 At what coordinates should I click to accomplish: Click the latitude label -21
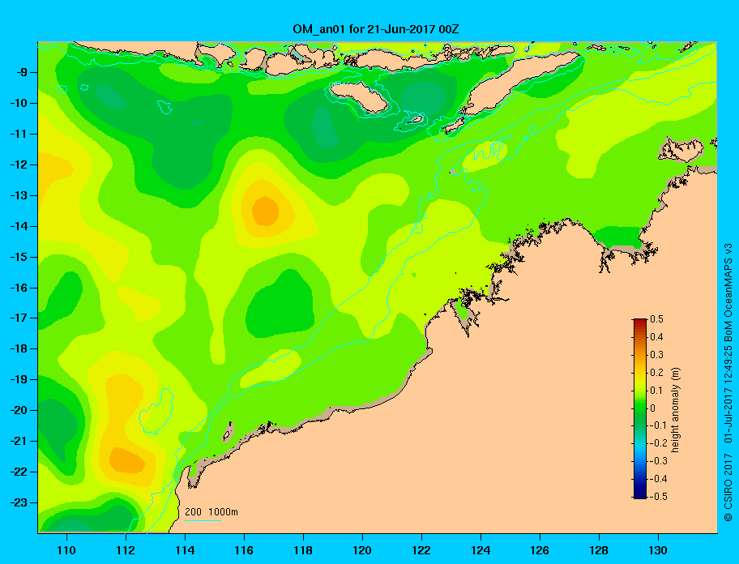click(22, 441)
